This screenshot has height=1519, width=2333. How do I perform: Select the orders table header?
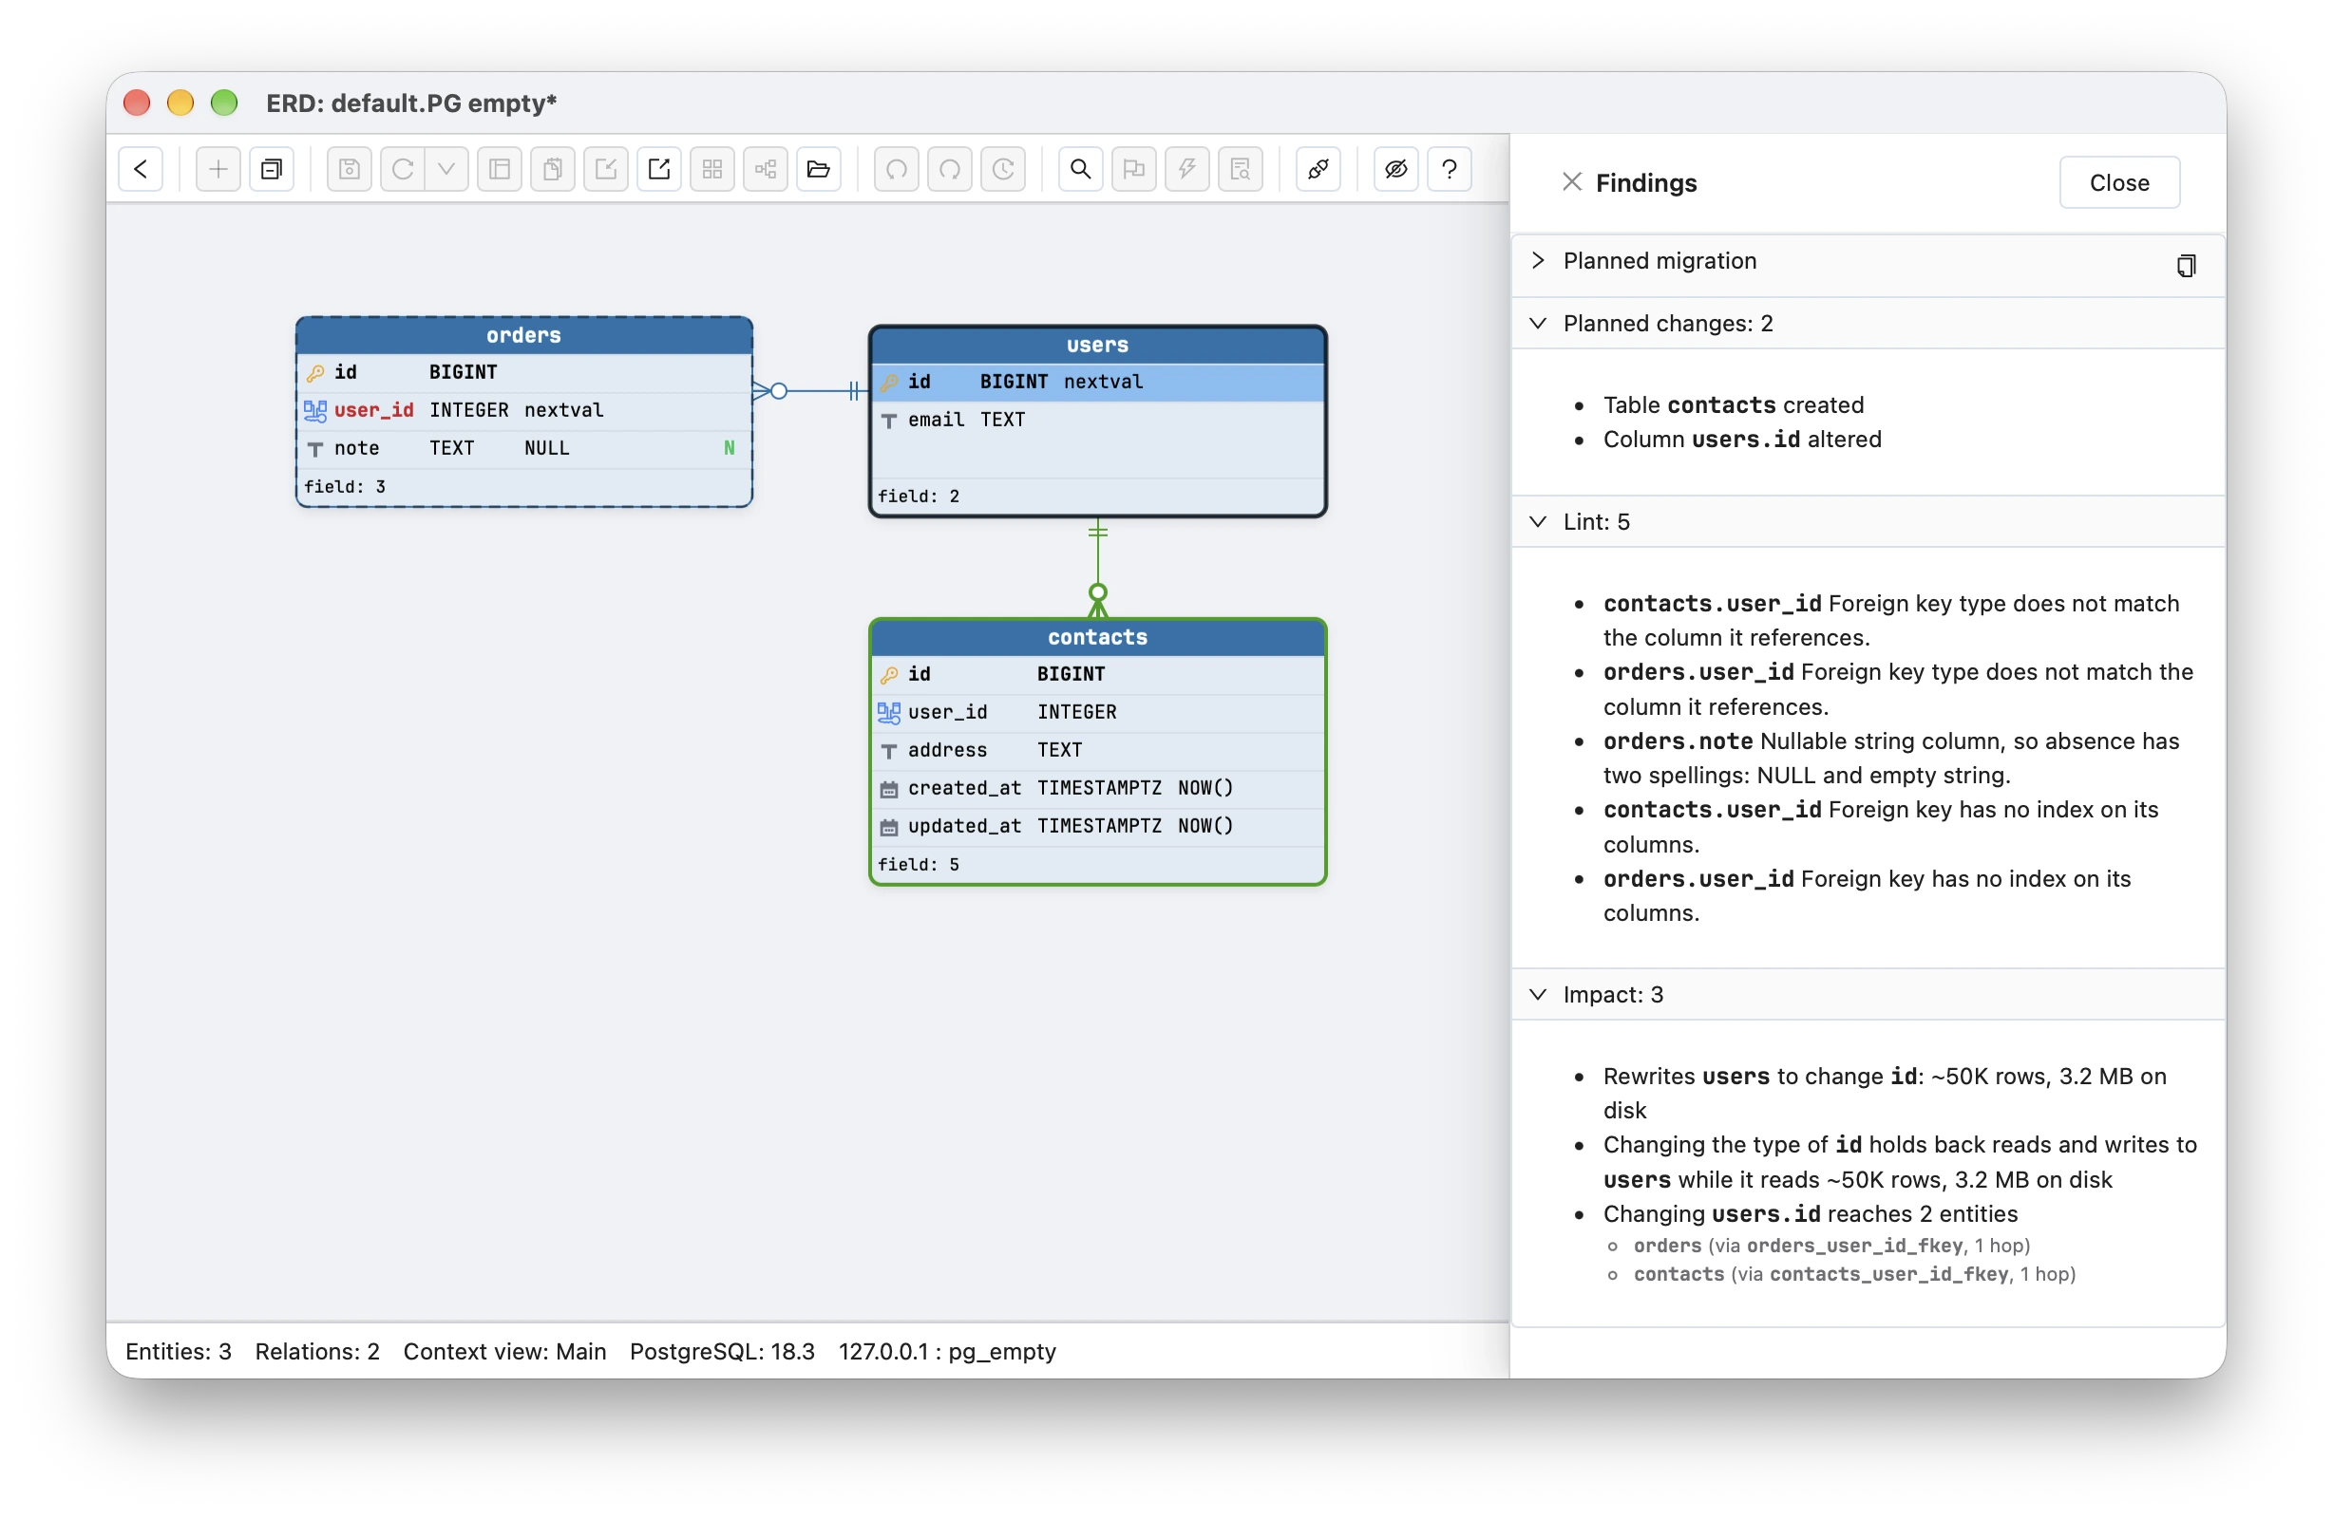[524, 336]
